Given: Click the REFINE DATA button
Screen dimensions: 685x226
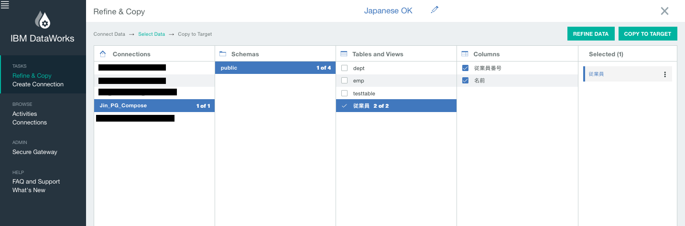Looking at the screenshot, I should [x=591, y=34].
